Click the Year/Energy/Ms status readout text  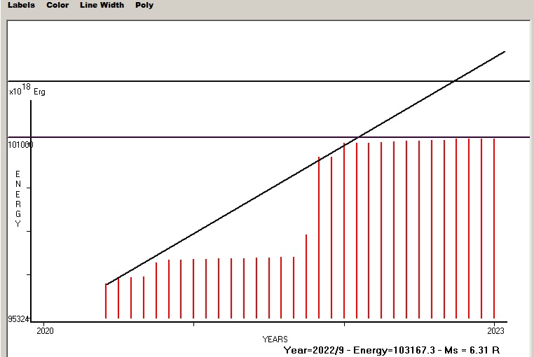coord(391,349)
